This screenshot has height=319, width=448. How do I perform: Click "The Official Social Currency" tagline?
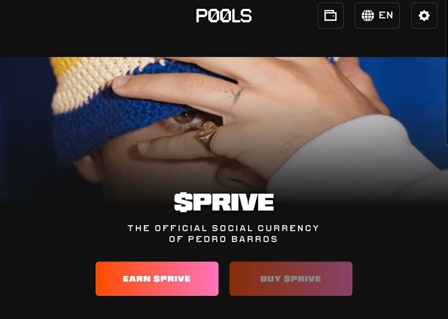point(224,228)
